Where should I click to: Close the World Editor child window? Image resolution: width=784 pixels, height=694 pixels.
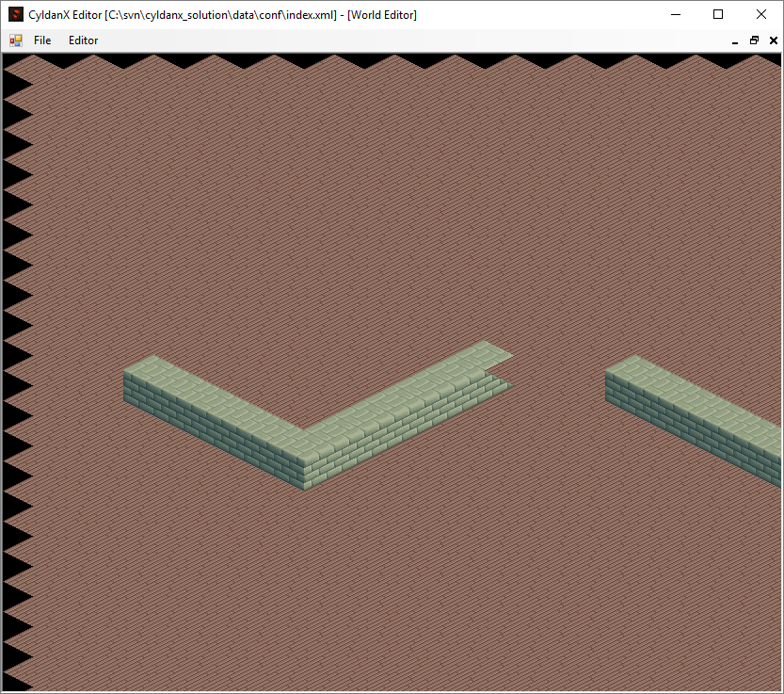(773, 40)
